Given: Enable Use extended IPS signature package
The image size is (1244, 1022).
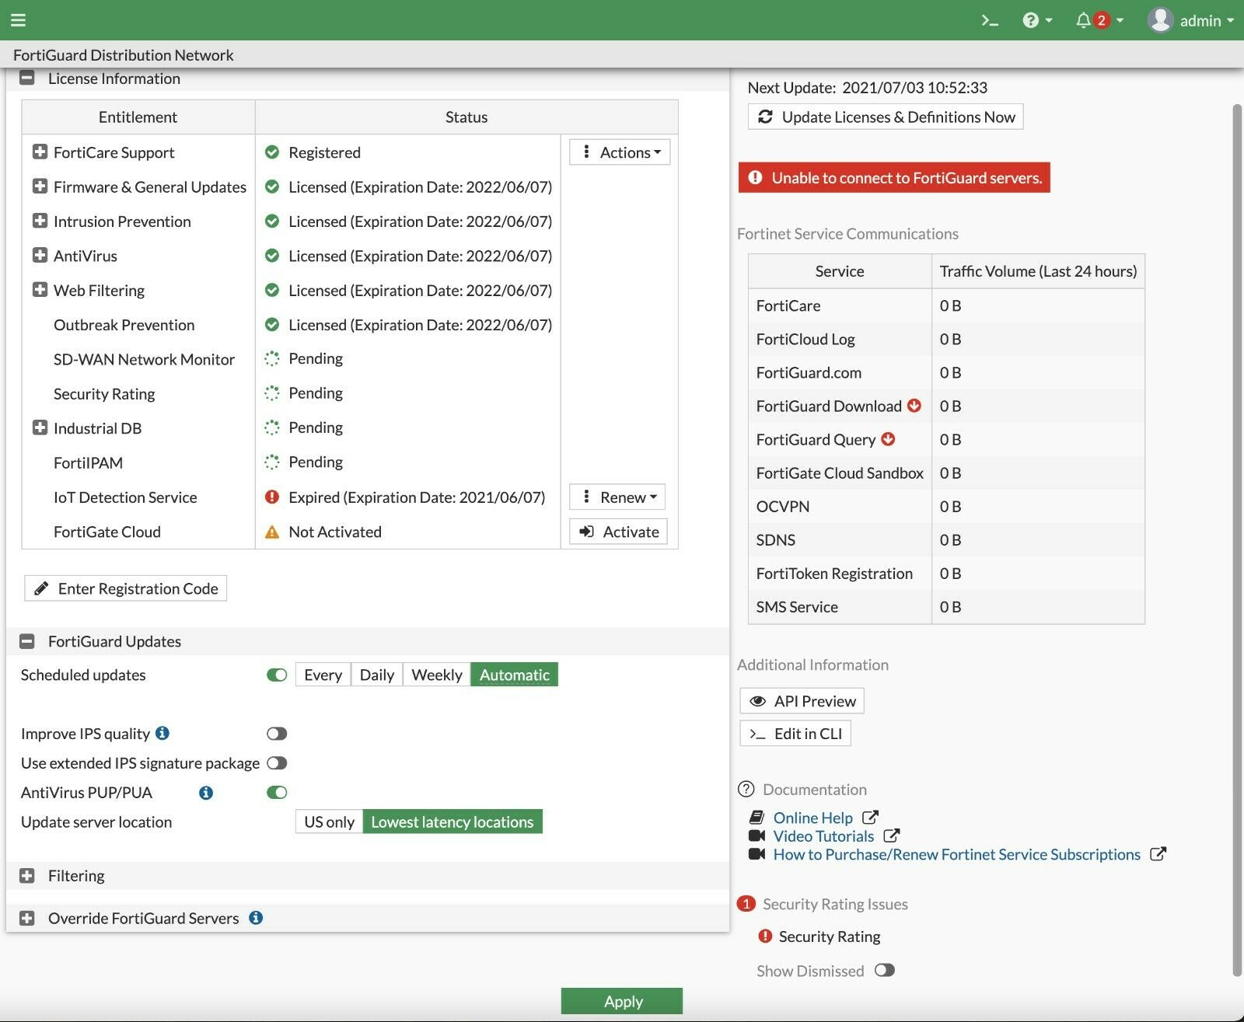Looking at the screenshot, I should [277, 763].
